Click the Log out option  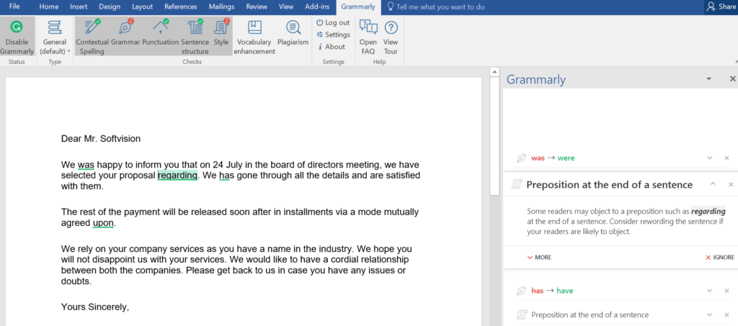334,23
